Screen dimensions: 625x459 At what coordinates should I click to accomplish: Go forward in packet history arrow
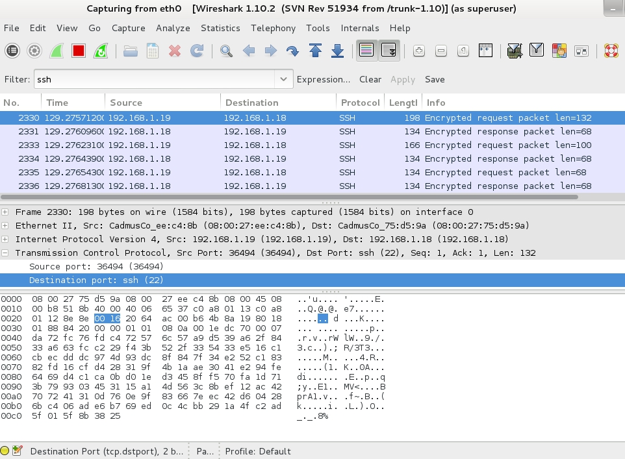271,51
